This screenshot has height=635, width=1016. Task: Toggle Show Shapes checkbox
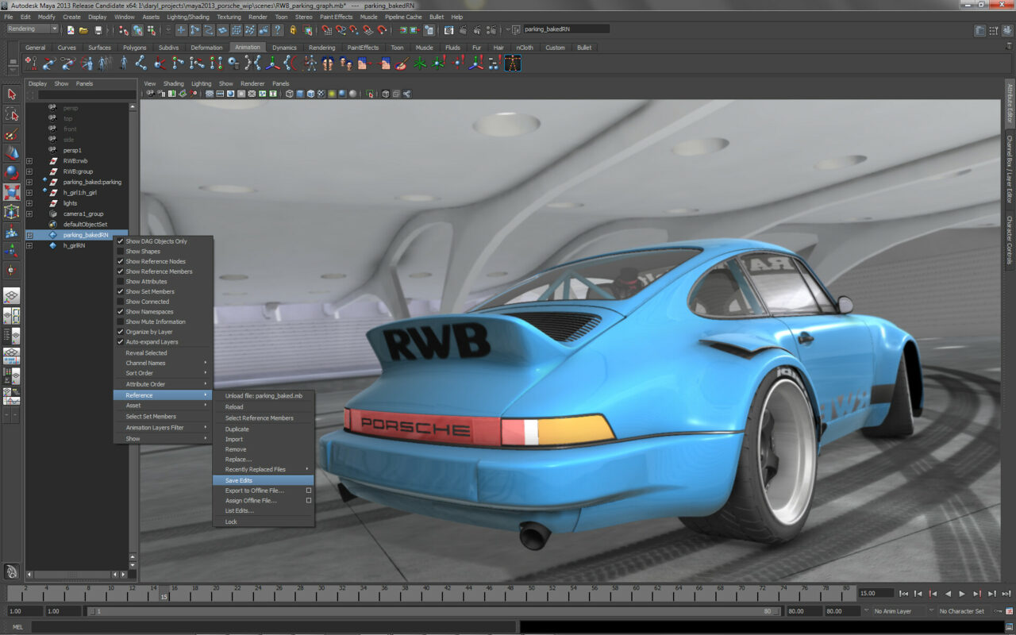point(121,252)
